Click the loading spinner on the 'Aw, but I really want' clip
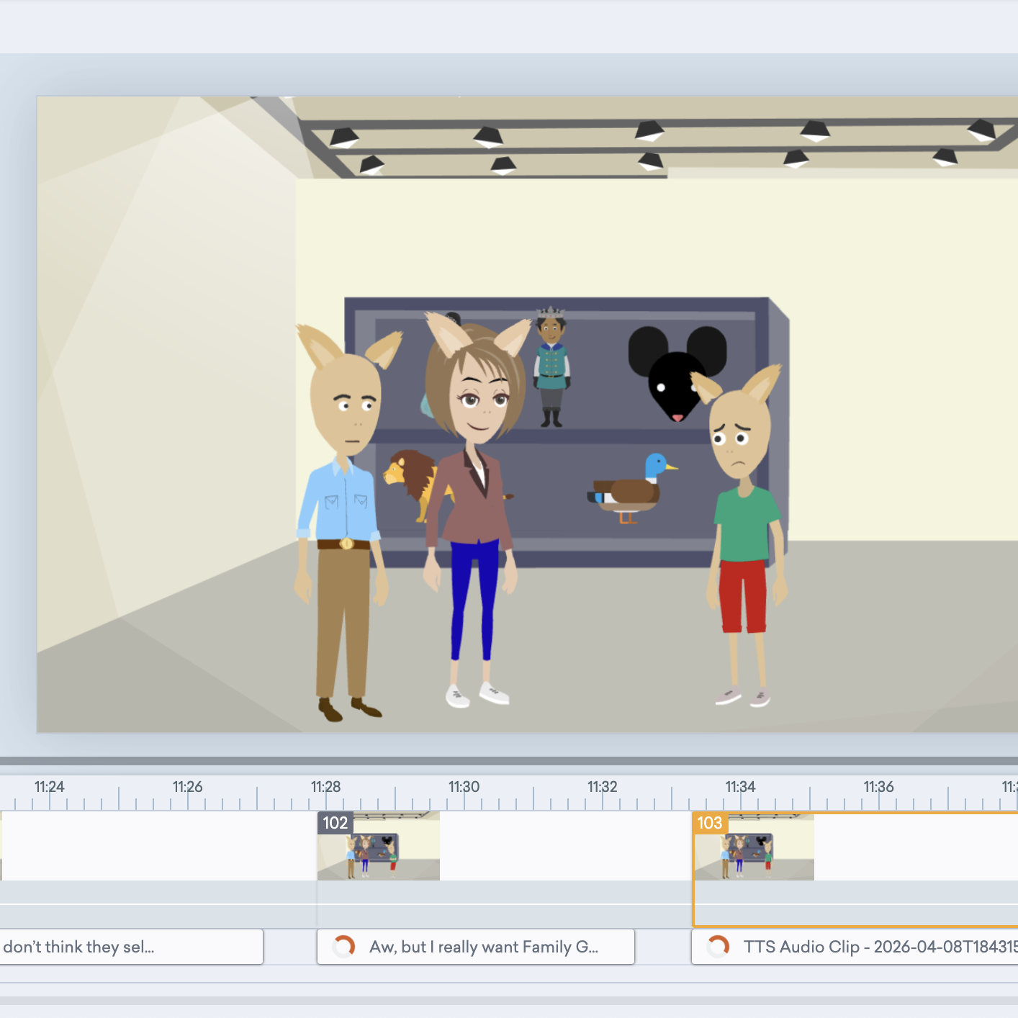The height and width of the screenshot is (1018, 1018). (344, 946)
